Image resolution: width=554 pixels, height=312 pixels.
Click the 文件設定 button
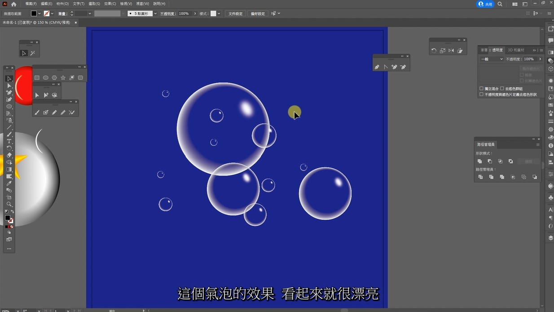(235, 13)
